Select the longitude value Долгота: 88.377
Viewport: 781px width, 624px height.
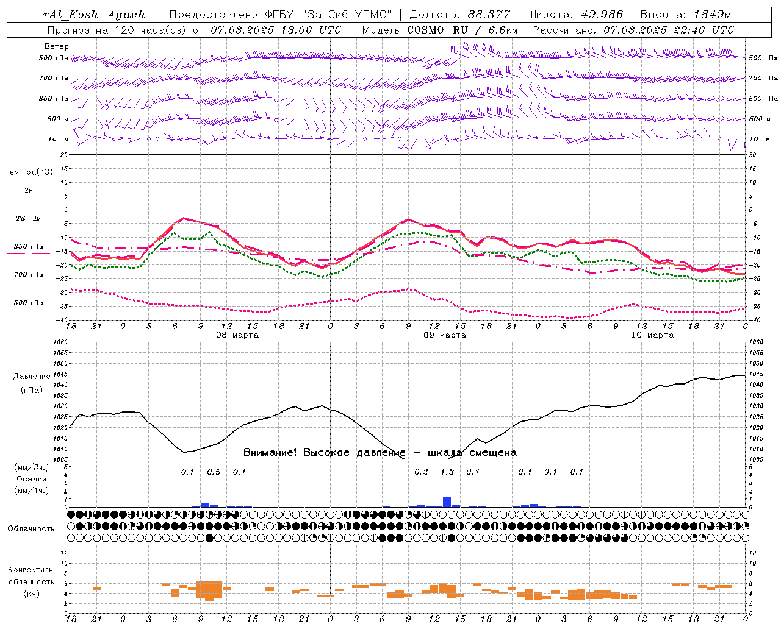coord(459,15)
